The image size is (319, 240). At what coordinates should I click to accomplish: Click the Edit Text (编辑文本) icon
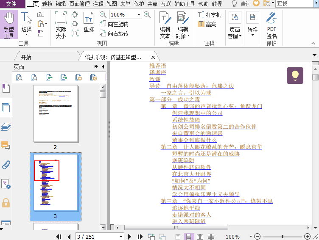coord(165,25)
